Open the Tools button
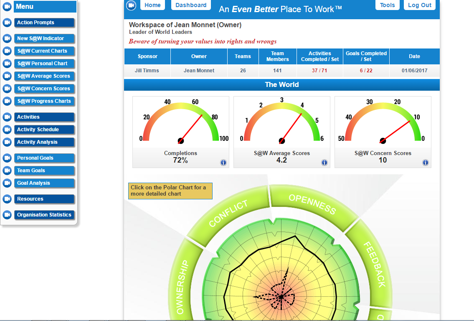This screenshot has height=321, width=474. [388, 5]
